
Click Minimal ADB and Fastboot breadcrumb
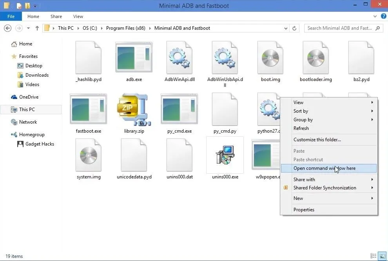click(182, 28)
